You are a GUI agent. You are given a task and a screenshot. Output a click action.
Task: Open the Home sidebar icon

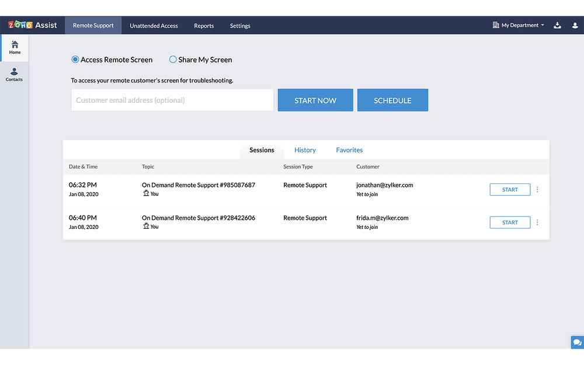coord(15,48)
